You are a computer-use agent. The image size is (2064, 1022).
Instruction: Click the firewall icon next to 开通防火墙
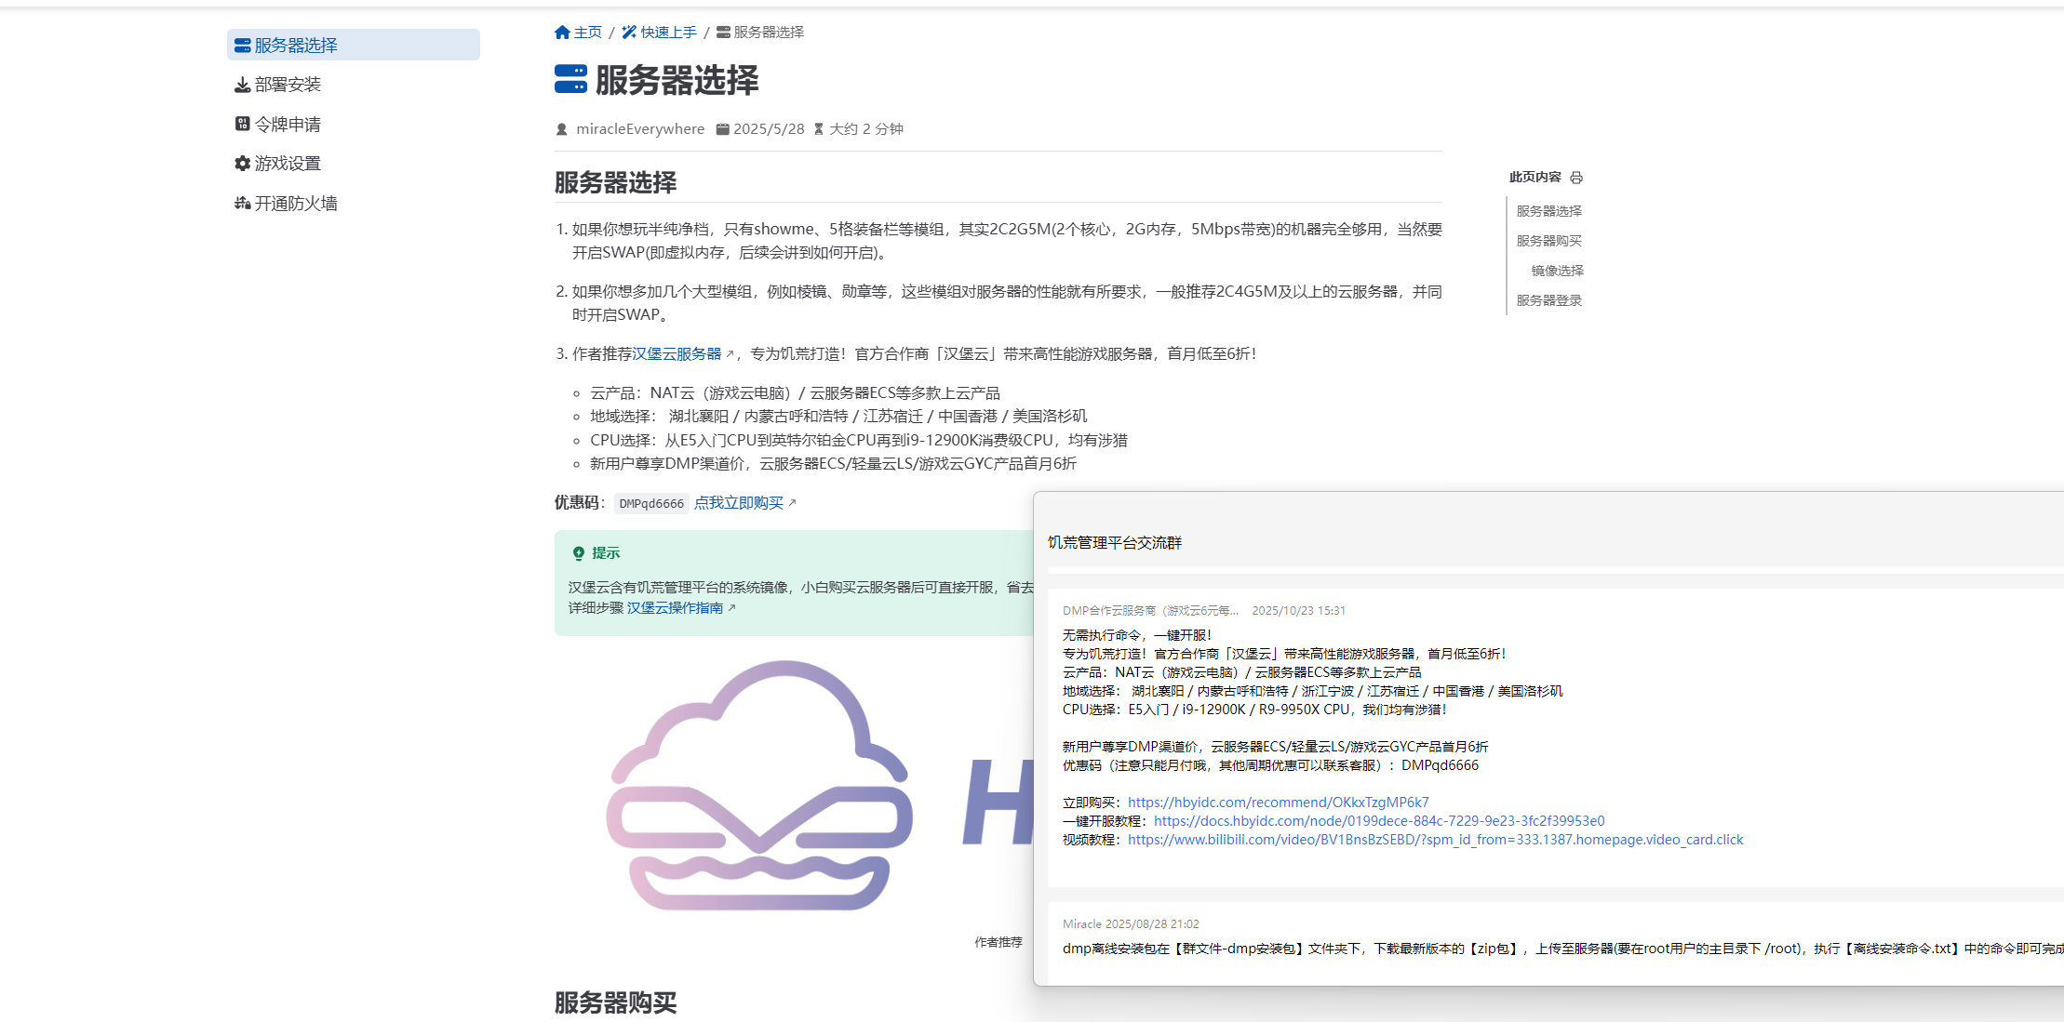(241, 203)
